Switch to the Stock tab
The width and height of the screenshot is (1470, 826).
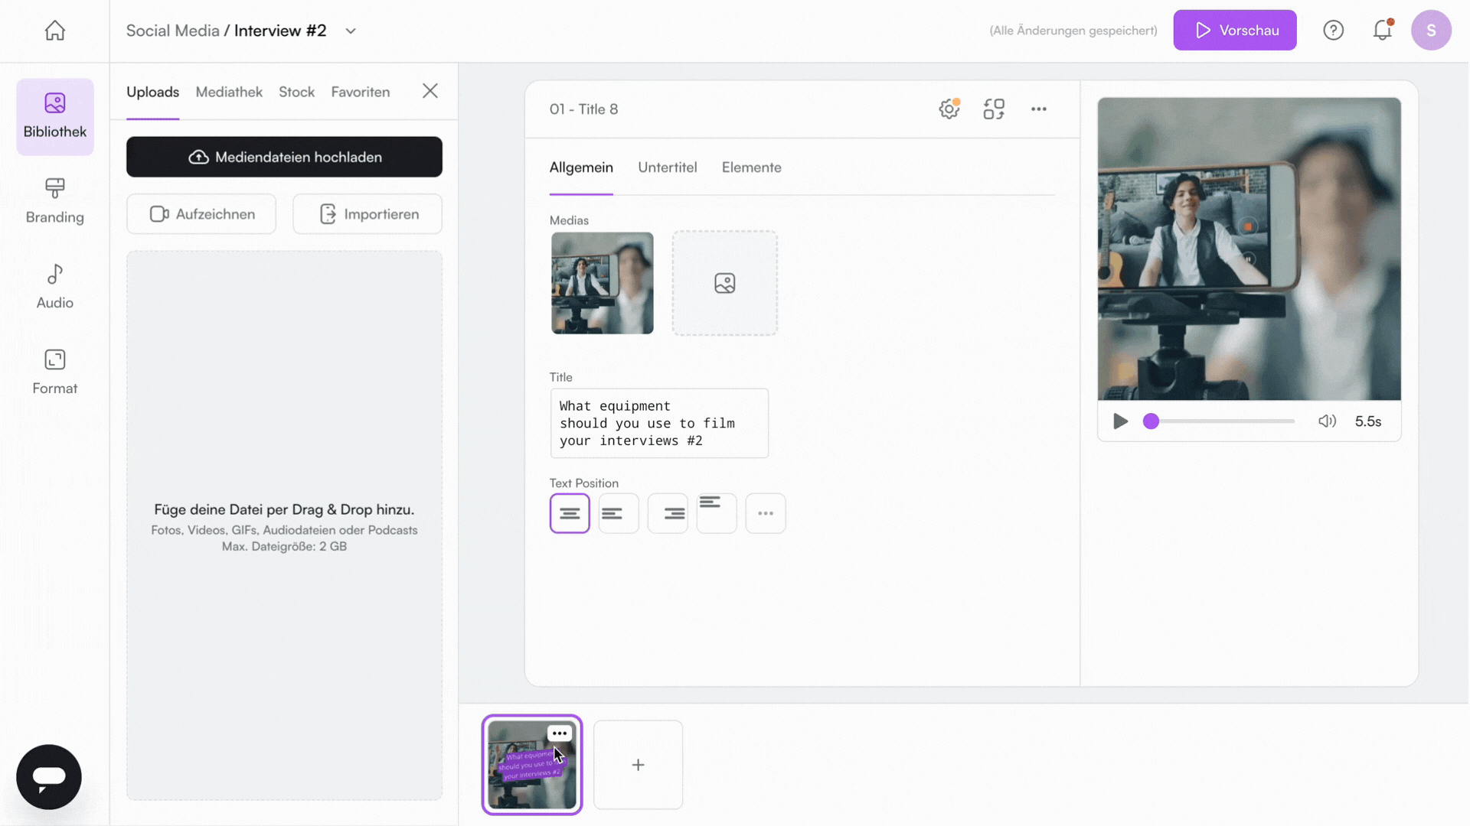tap(296, 92)
